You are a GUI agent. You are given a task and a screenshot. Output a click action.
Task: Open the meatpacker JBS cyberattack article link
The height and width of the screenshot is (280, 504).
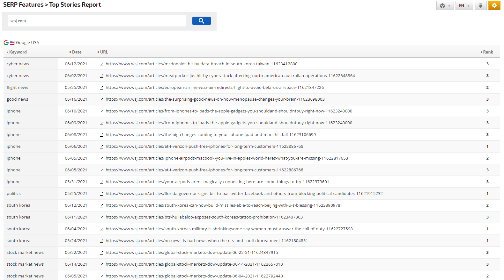pos(230,76)
